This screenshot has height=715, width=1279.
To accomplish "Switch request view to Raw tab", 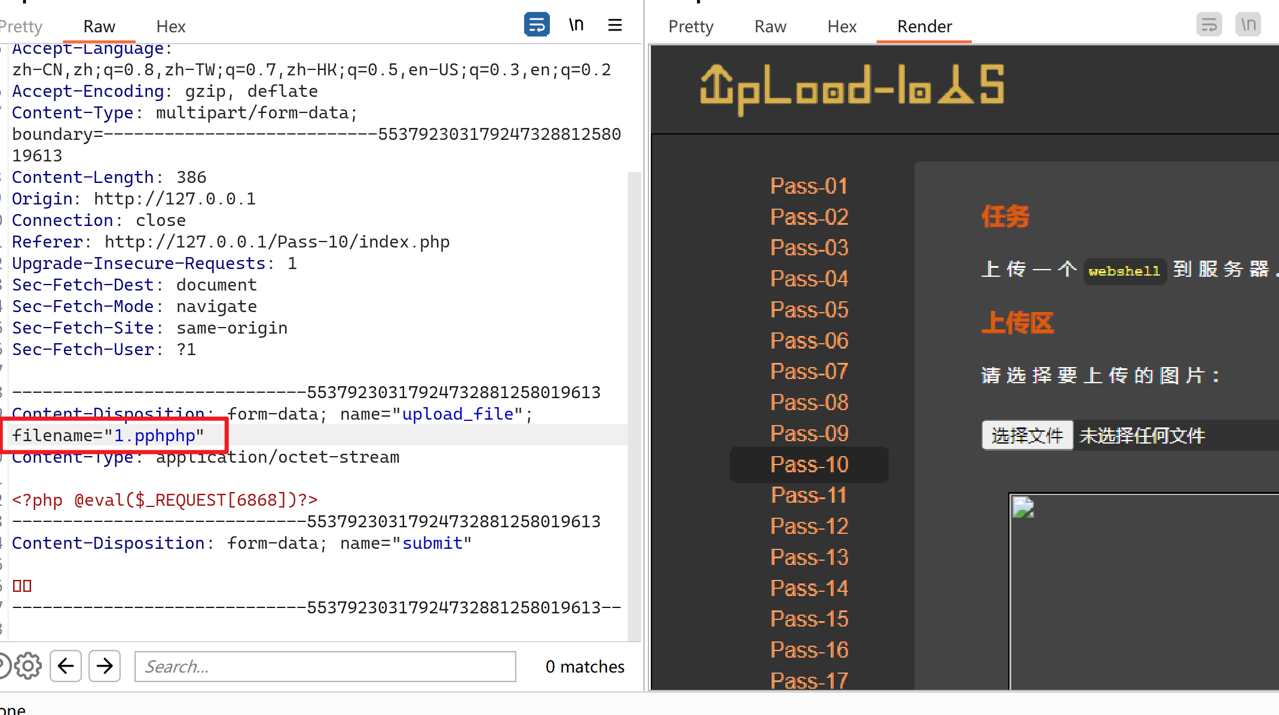I will point(99,26).
